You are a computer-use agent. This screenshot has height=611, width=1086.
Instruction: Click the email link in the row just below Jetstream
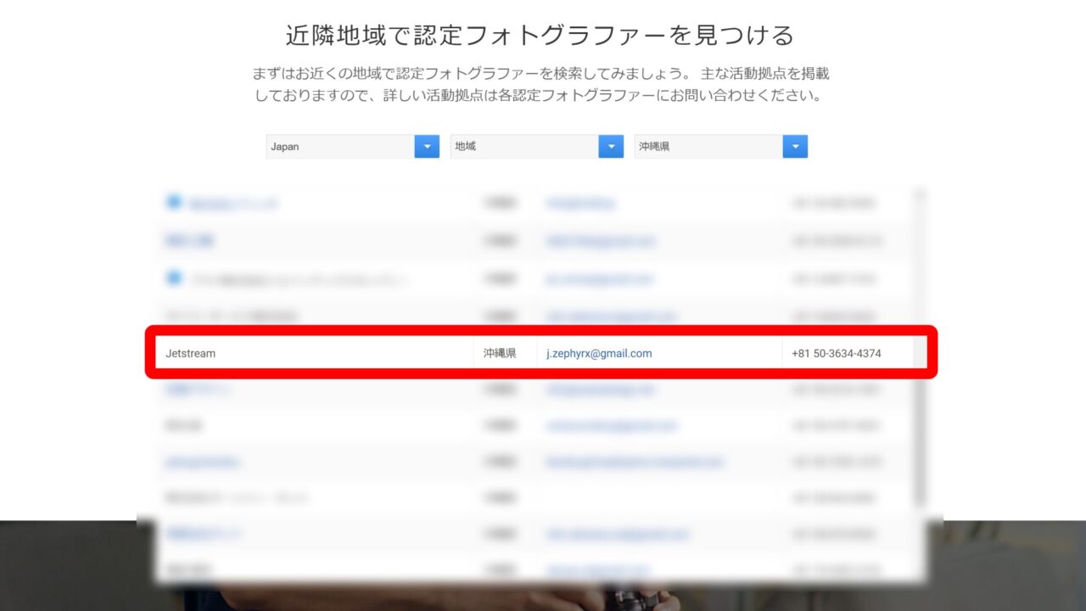click(x=601, y=390)
